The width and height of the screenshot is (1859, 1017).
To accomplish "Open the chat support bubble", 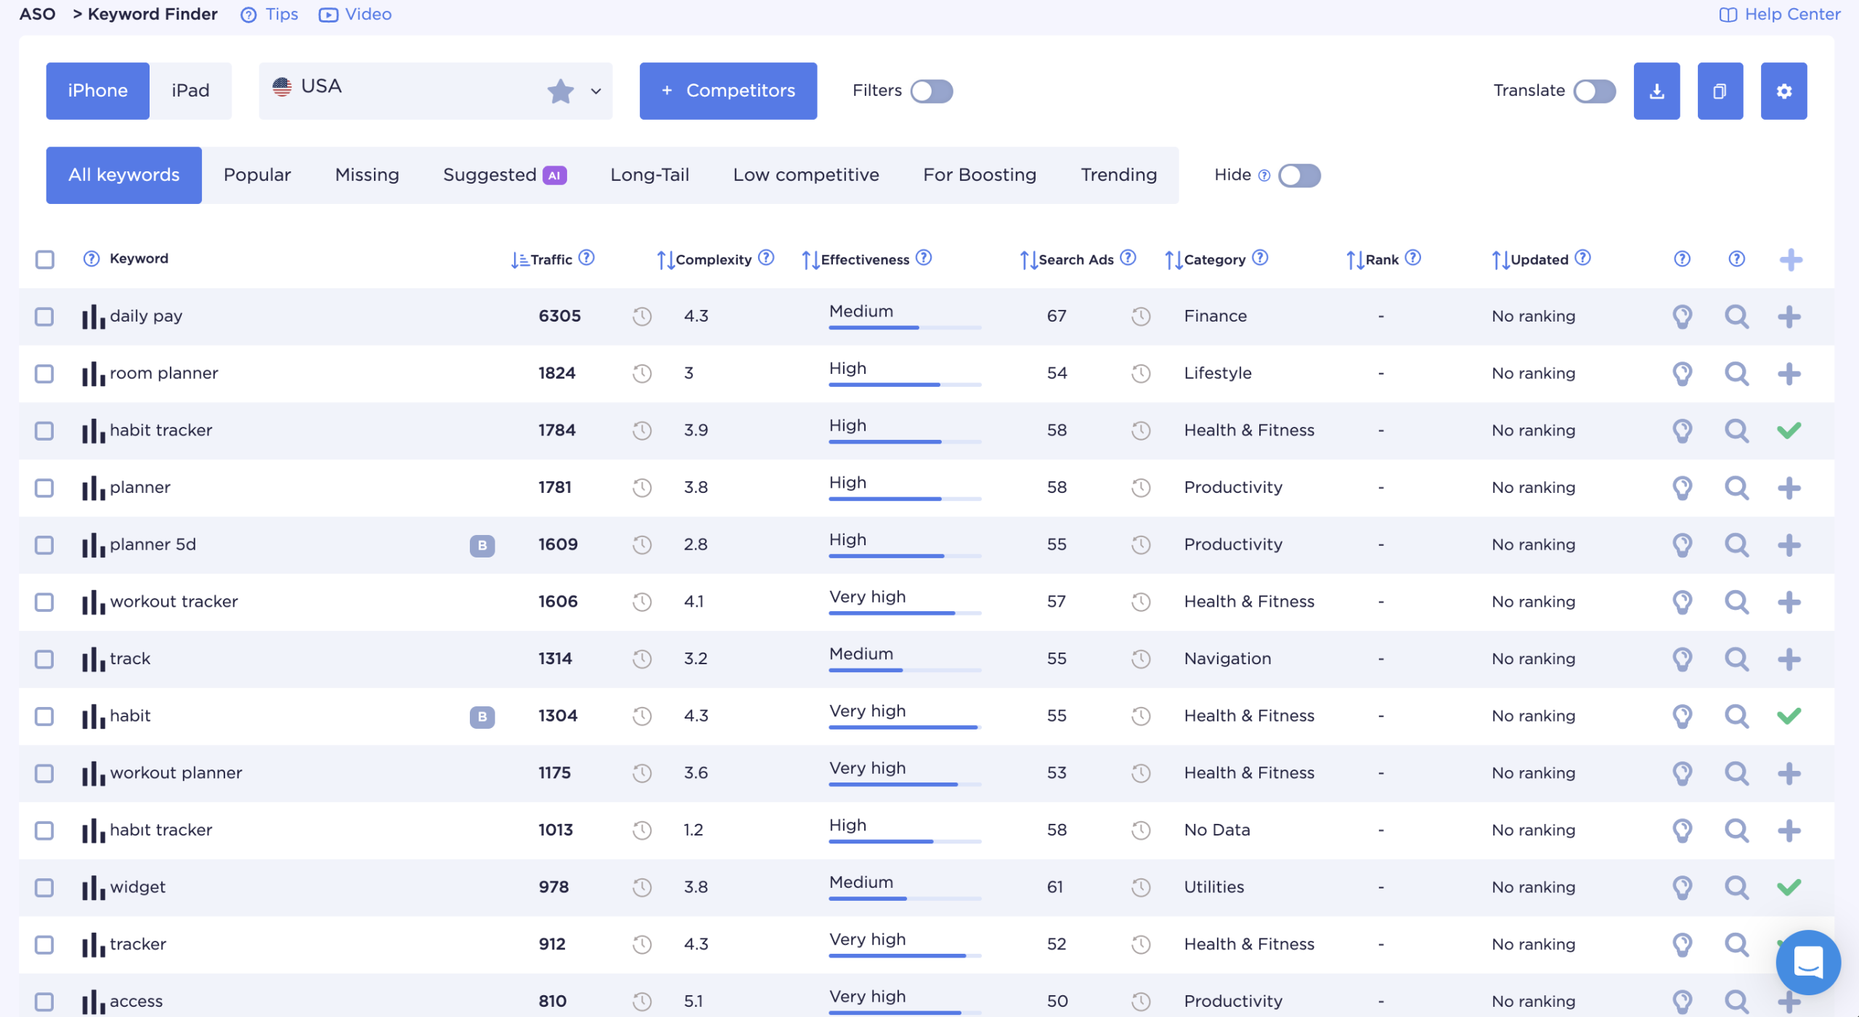I will (x=1808, y=963).
